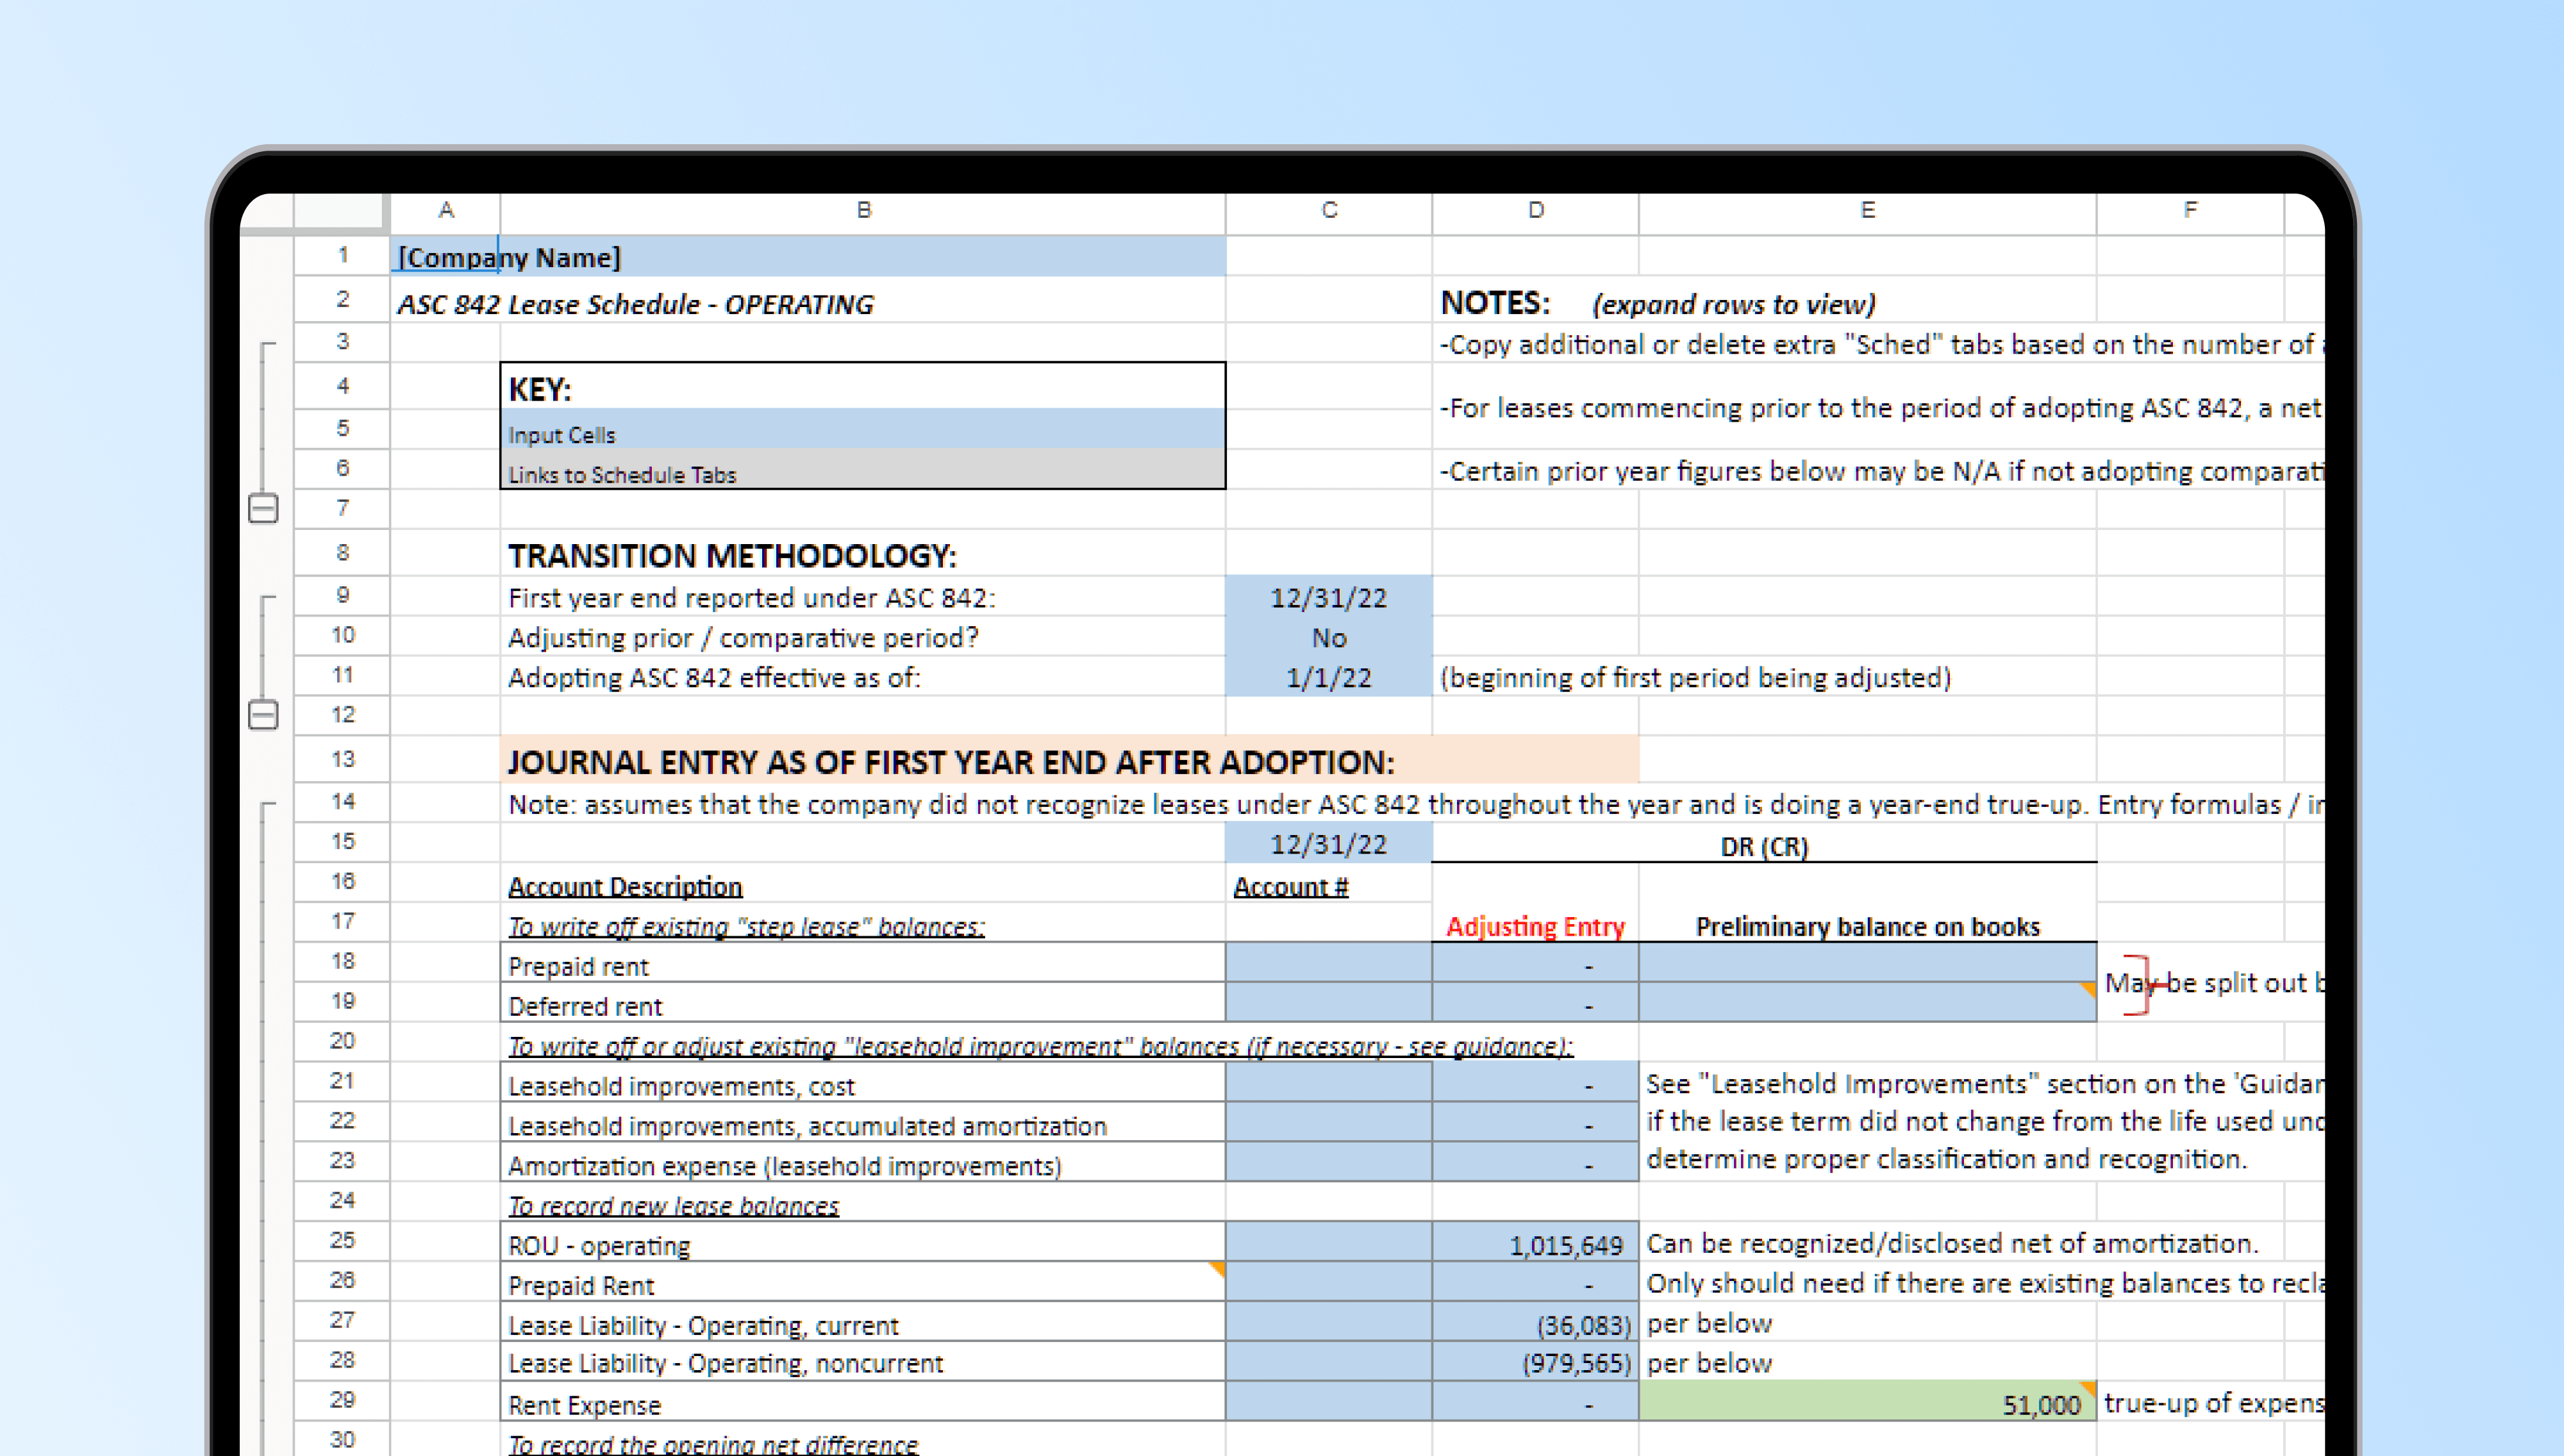Image resolution: width=2564 pixels, height=1456 pixels.
Task: Select column F header
Action: click(x=2190, y=210)
